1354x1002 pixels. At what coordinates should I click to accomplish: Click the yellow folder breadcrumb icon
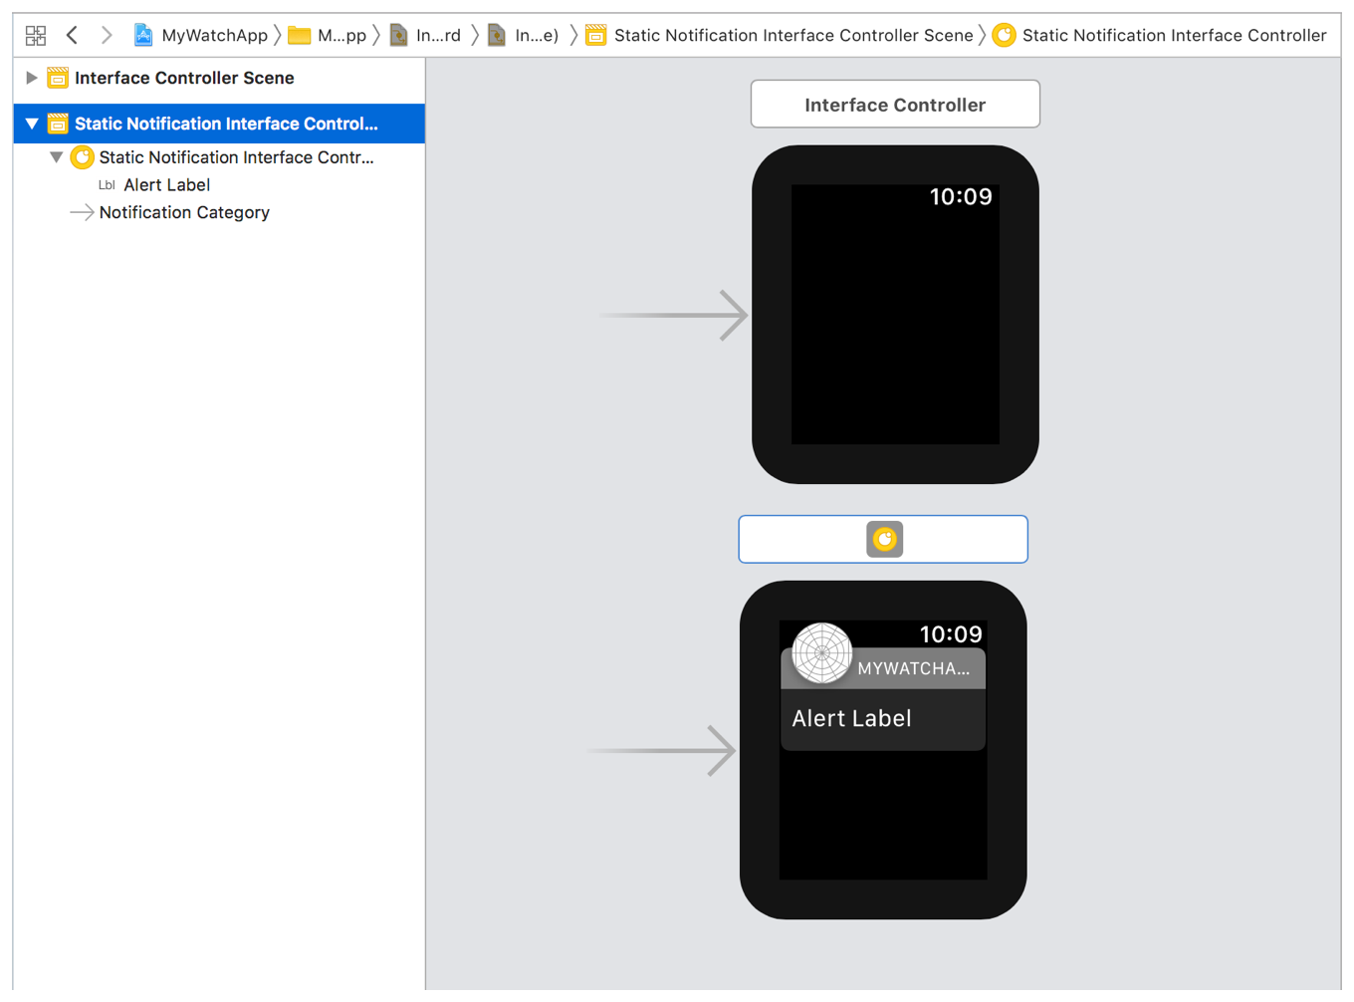pyautogui.click(x=299, y=36)
